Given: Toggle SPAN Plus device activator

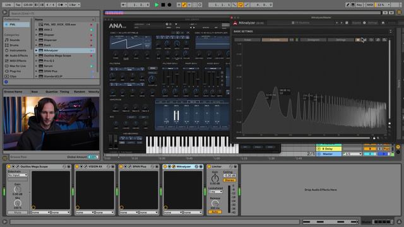Looking at the screenshot, I should 121,166.
